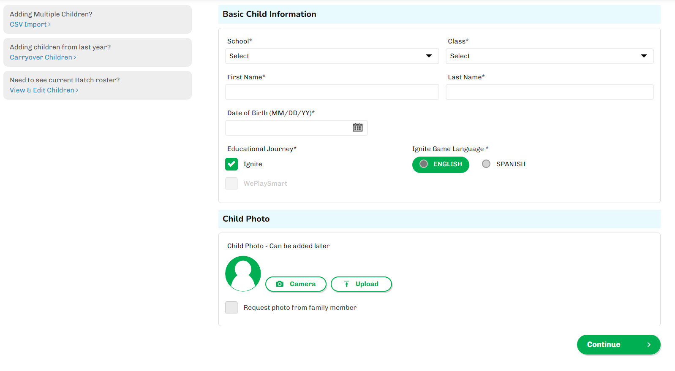Click into the Last Name field
This screenshot has height=371, width=675.
click(549, 92)
